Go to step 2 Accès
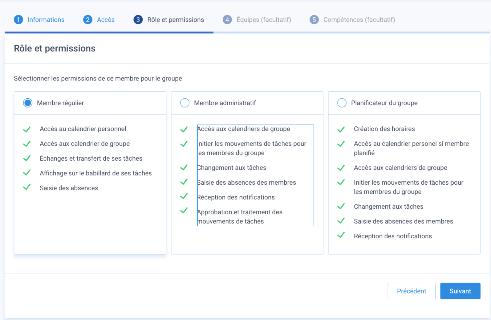The height and width of the screenshot is (320, 491). click(99, 20)
